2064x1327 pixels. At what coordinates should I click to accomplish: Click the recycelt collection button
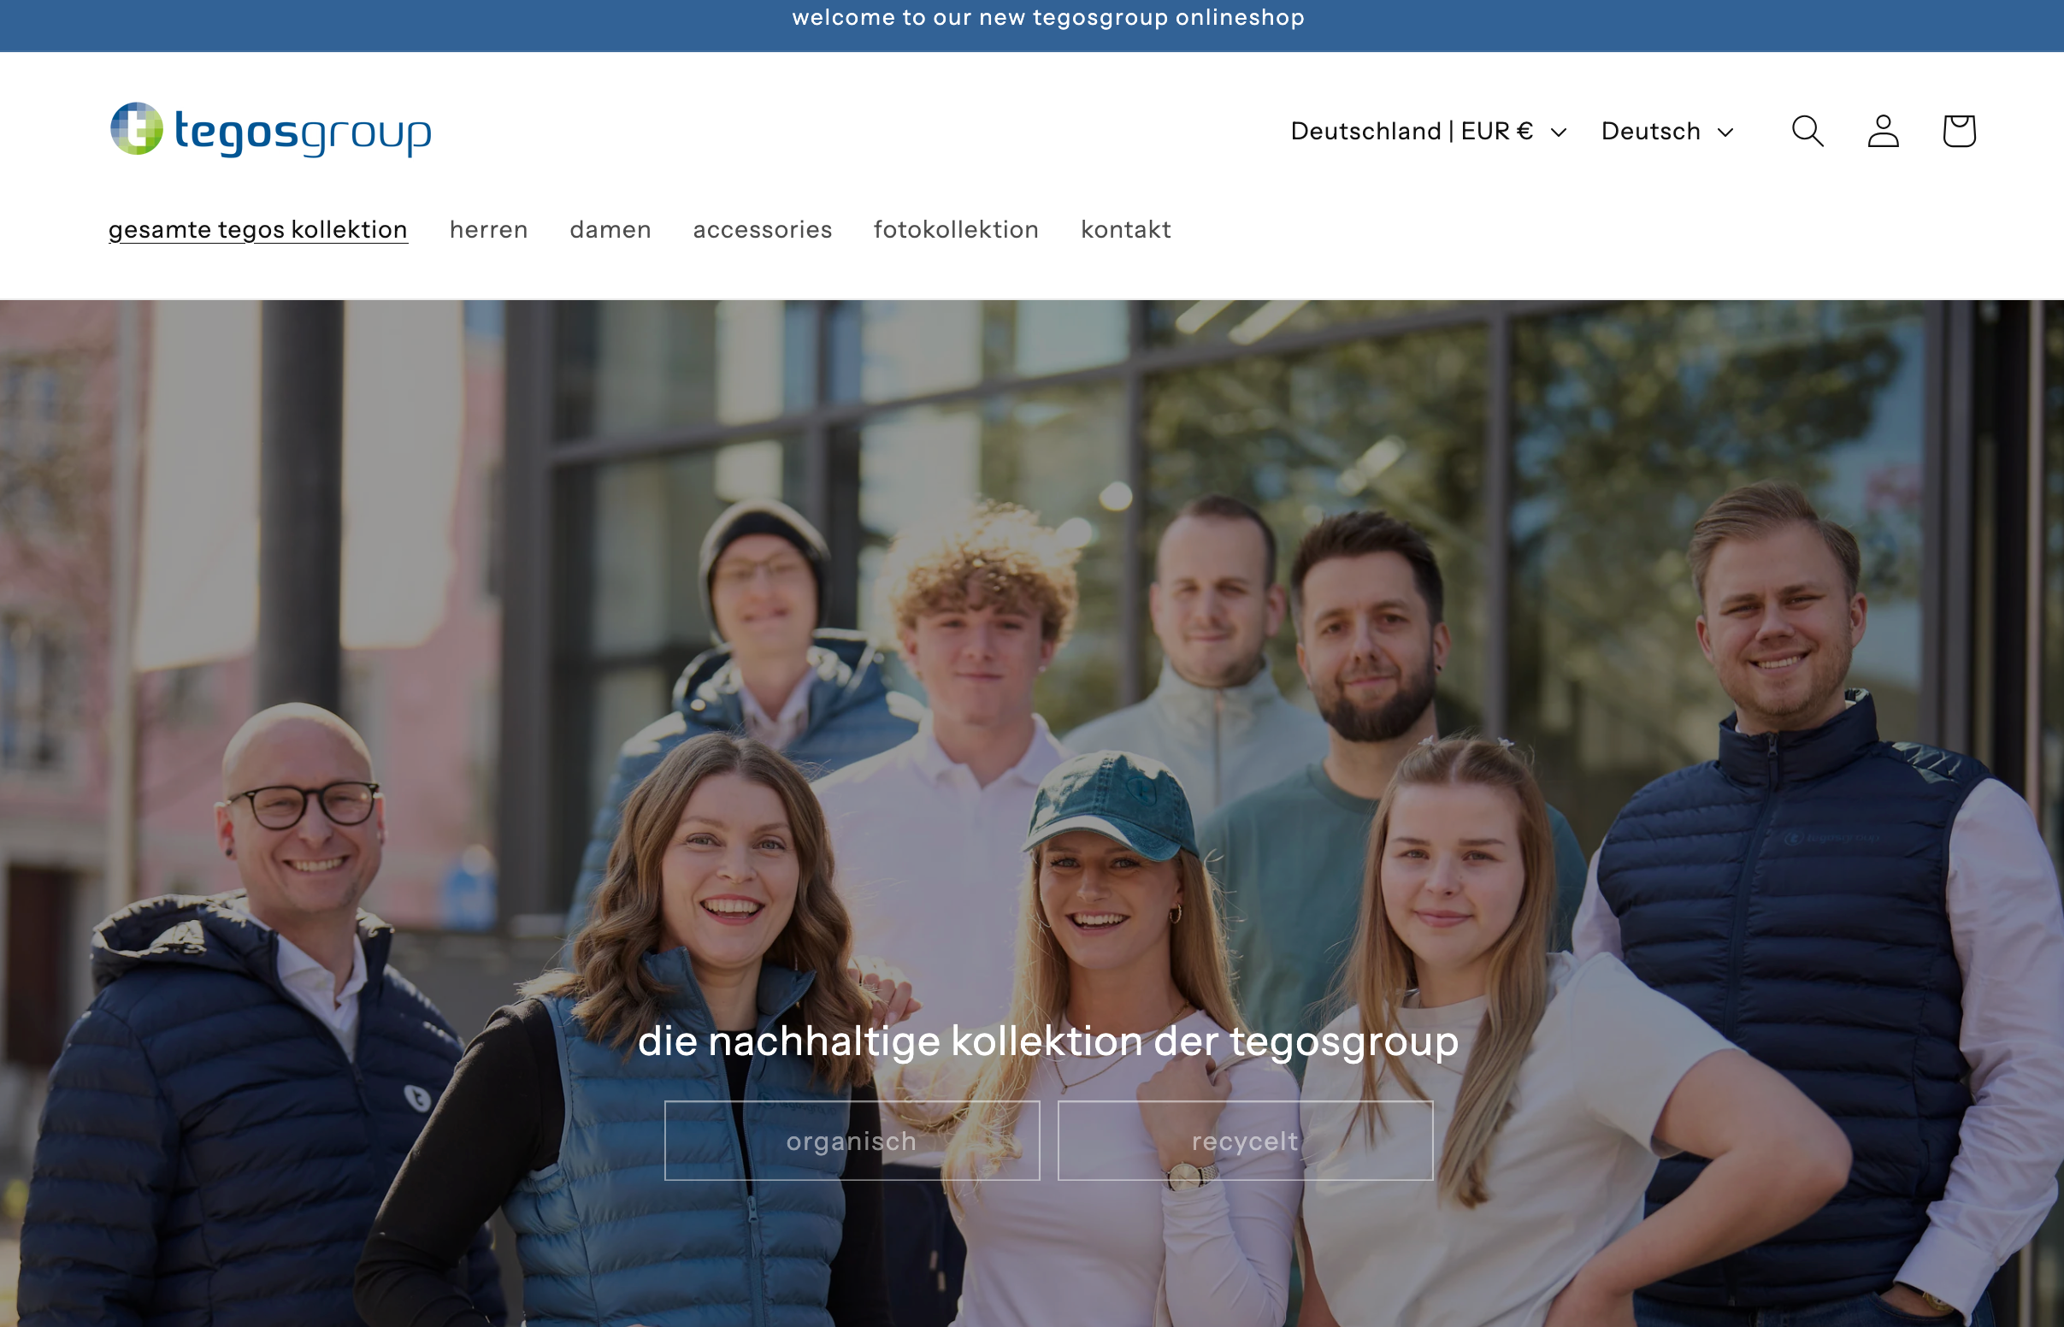click(1244, 1140)
